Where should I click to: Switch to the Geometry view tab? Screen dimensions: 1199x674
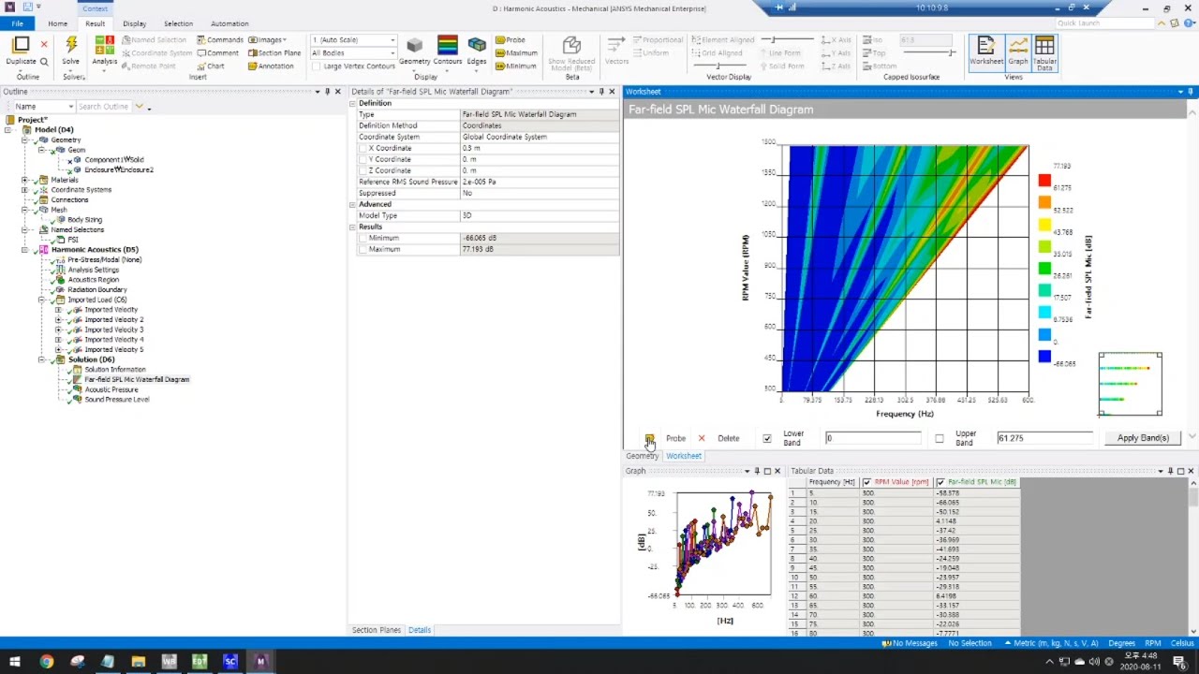(x=642, y=456)
